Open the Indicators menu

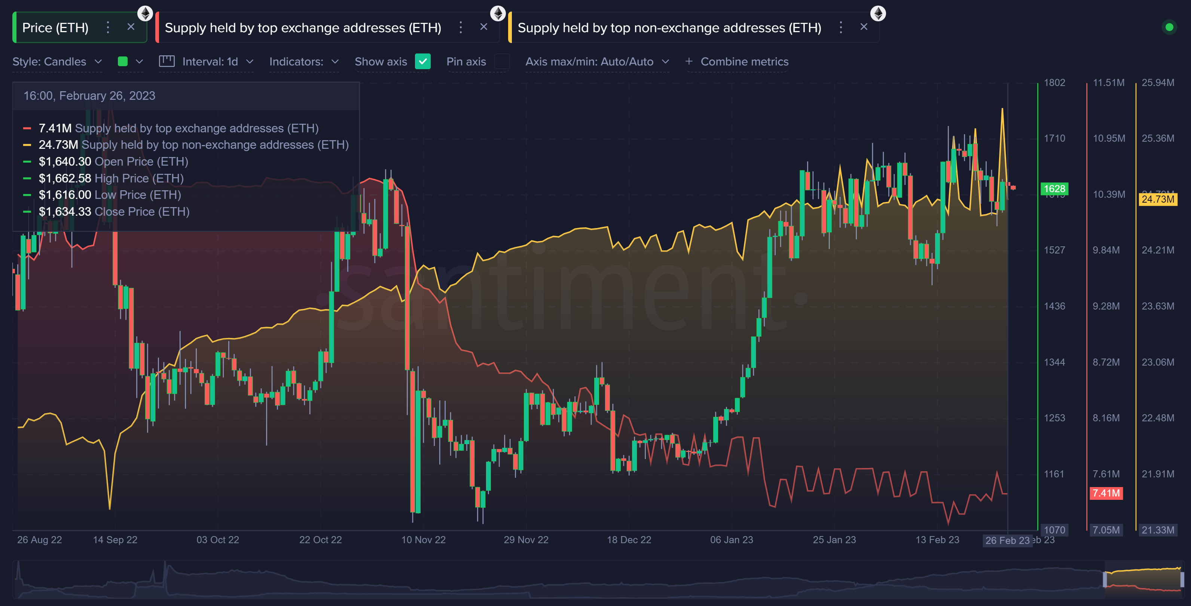[305, 61]
